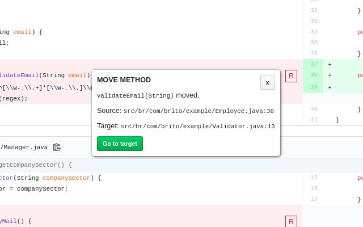This screenshot has height=227, width=363.
Task: Click the ValidateEmail(String) moved text
Action: [x=148, y=95]
